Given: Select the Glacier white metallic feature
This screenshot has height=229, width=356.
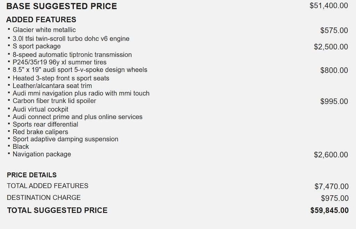Looking at the screenshot, I should tap(44, 30).
